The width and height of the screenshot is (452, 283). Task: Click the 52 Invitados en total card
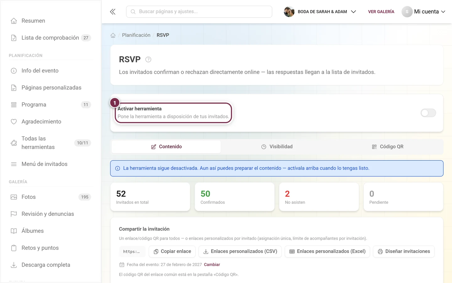pyautogui.click(x=150, y=197)
